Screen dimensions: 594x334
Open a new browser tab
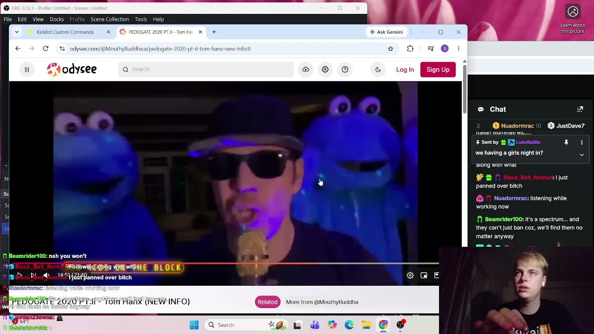pos(214,32)
